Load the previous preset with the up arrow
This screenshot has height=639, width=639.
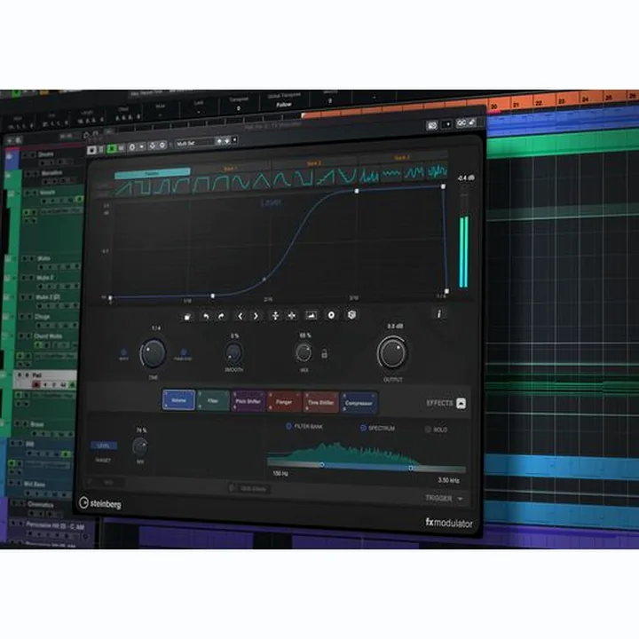[219, 141]
